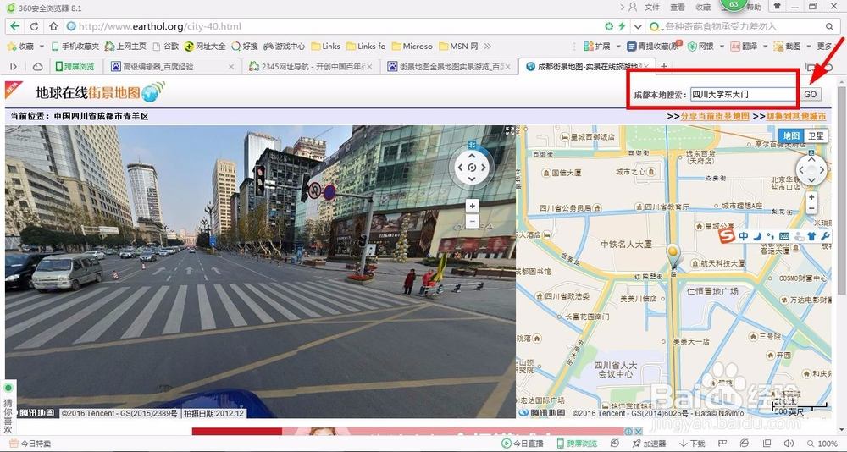847x452 pixels.
Task: Open the 网址大全 bookmark
Action: point(205,47)
